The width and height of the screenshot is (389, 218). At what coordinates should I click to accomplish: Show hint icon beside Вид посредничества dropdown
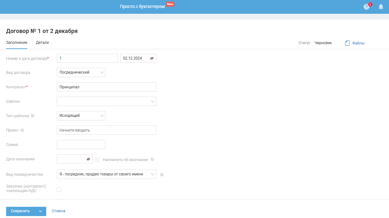tap(162, 174)
